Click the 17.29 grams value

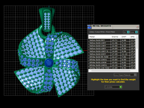(115, 54)
